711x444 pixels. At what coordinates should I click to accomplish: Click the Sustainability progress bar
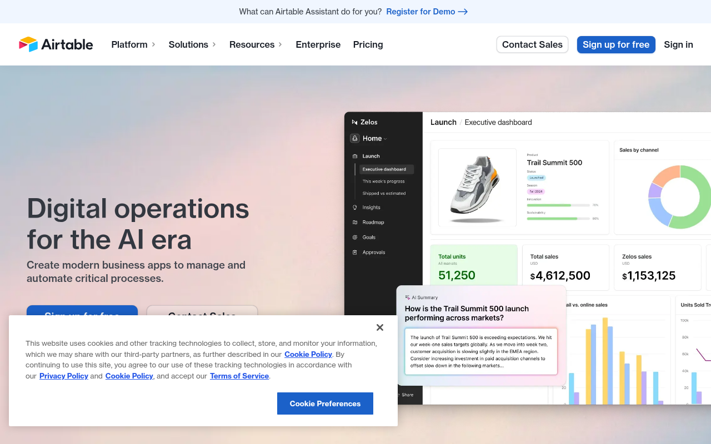[x=558, y=218]
